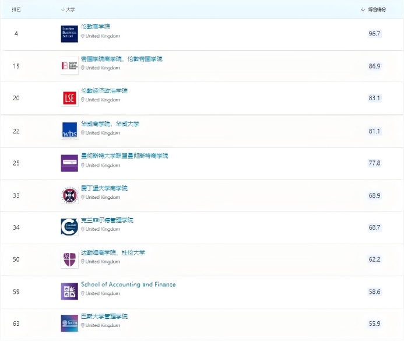Click score 68.9
Image resolution: width=404 pixels, height=341 pixels.
coord(374,195)
